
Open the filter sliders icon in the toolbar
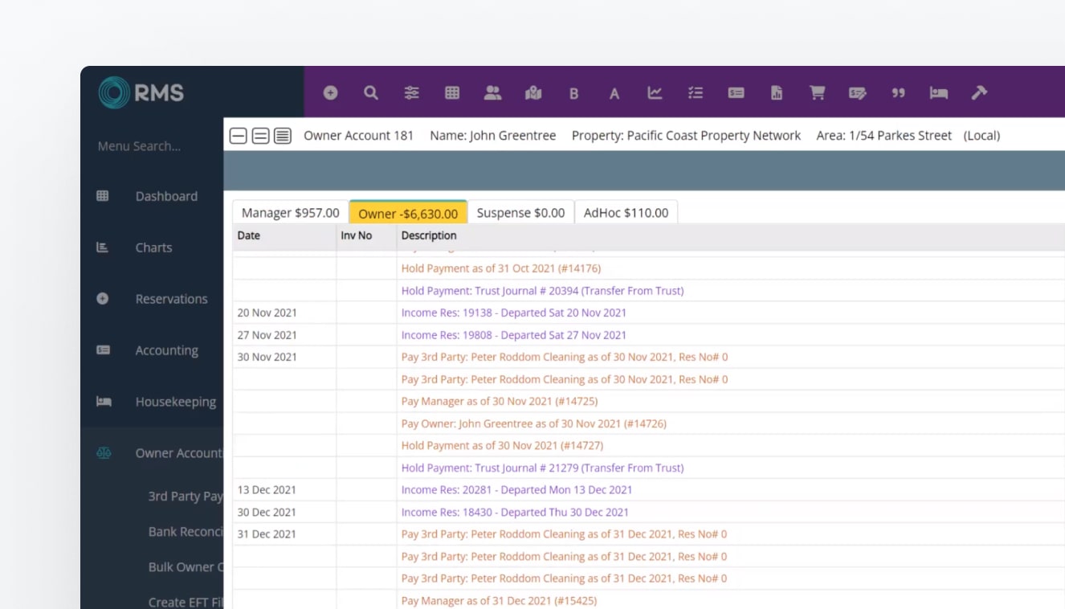[x=412, y=92]
